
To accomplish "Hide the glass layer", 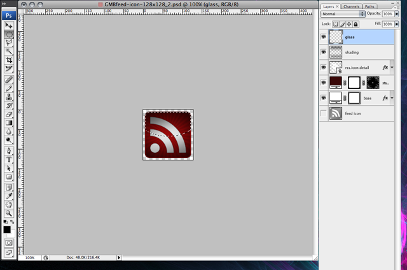I will point(324,37).
